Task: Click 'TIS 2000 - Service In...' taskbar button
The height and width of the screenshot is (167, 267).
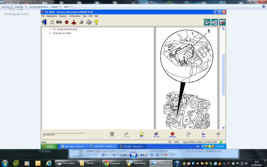Action: tap(132, 146)
